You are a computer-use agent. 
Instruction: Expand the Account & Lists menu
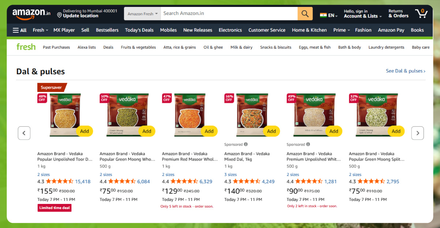(362, 14)
